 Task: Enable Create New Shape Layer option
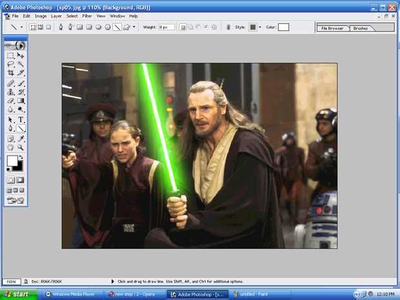click(183, 27)
